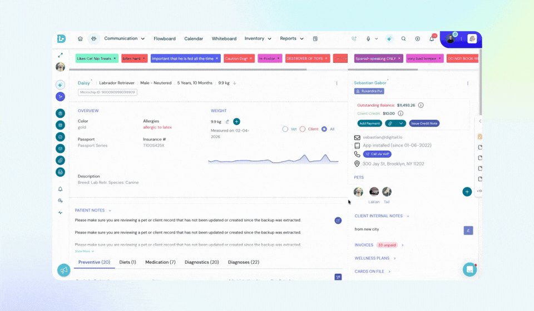This screenshot has height=311, width=534.
Task: Click the add pet plus button
Action: [467, 192]
